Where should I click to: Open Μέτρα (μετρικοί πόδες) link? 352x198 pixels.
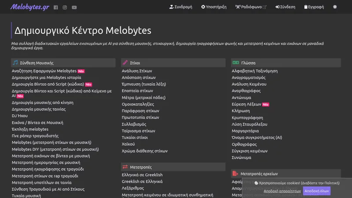tap(144, 98)
